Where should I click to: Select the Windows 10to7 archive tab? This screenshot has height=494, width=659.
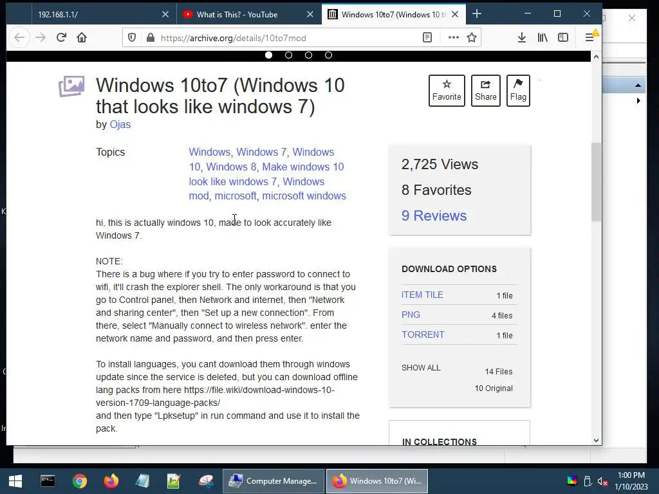tap(393, 14)
